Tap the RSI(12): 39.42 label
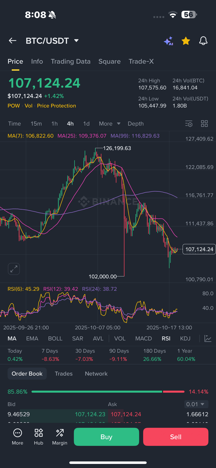 61,289
